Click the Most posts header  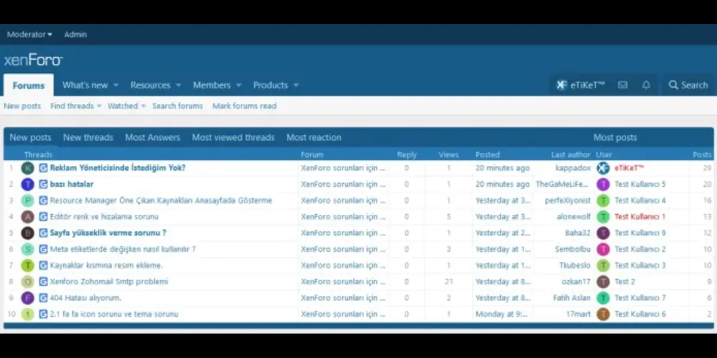615,138
